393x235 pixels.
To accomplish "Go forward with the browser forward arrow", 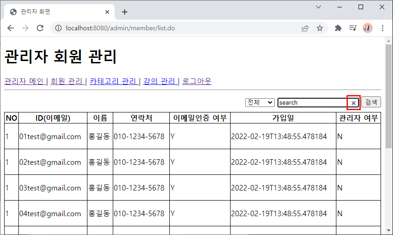I will click(25, 28).
